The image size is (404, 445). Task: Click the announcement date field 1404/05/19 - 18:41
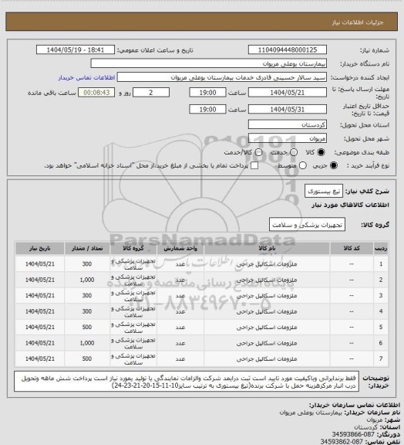pos(76,49)
